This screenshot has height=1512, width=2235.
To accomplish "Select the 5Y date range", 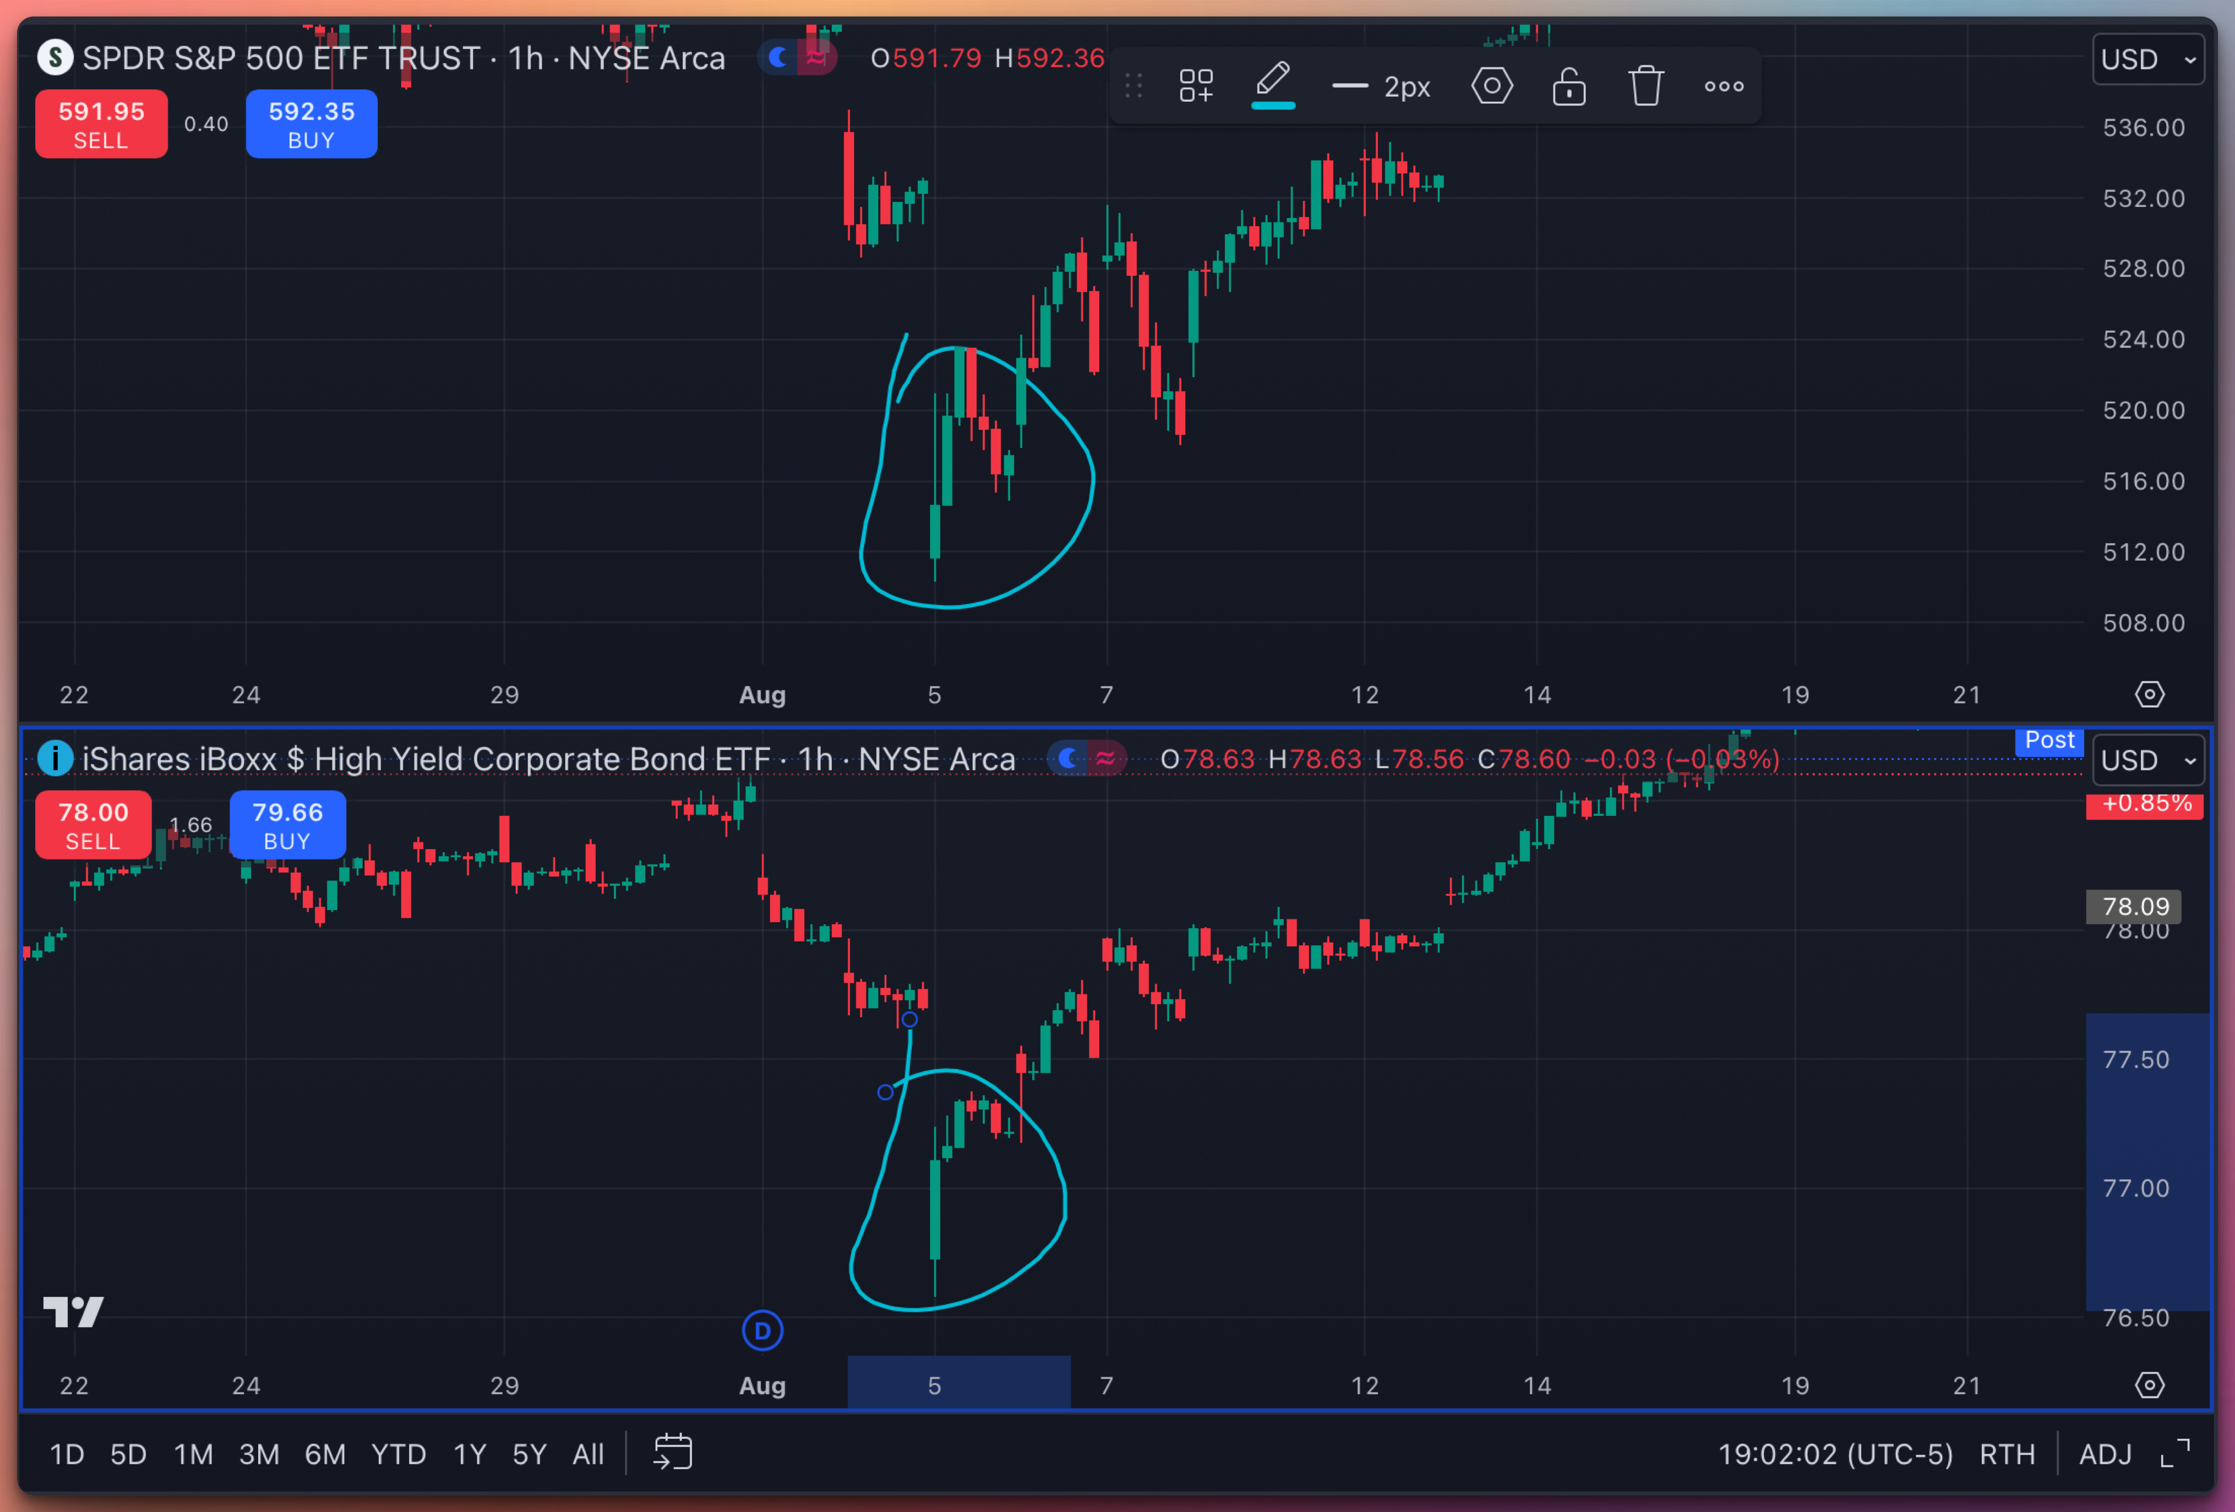I will tap(529, 1454).
